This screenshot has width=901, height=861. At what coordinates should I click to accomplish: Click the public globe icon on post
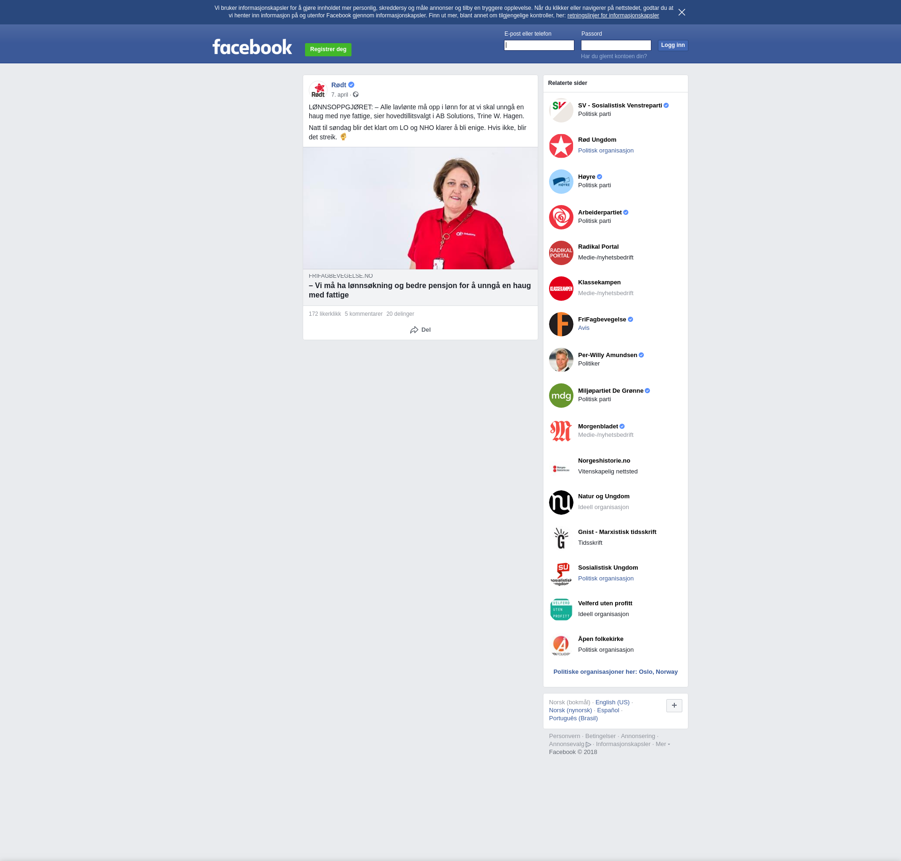tap(356, 95)
